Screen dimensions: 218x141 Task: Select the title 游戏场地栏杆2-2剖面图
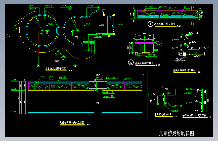(x=194, y=115)
